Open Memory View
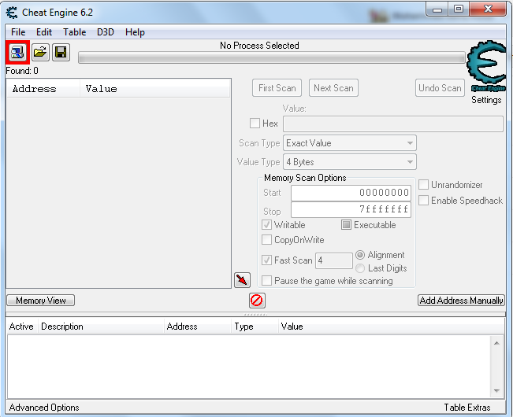Image resolution: width=513 pixels, height=417 pixels. pos(40,300)
